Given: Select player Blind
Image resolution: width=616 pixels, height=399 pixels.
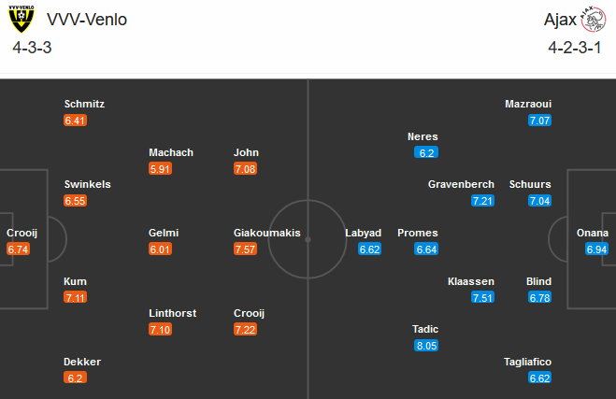Looking at the screenshot, I should [540, 281].
